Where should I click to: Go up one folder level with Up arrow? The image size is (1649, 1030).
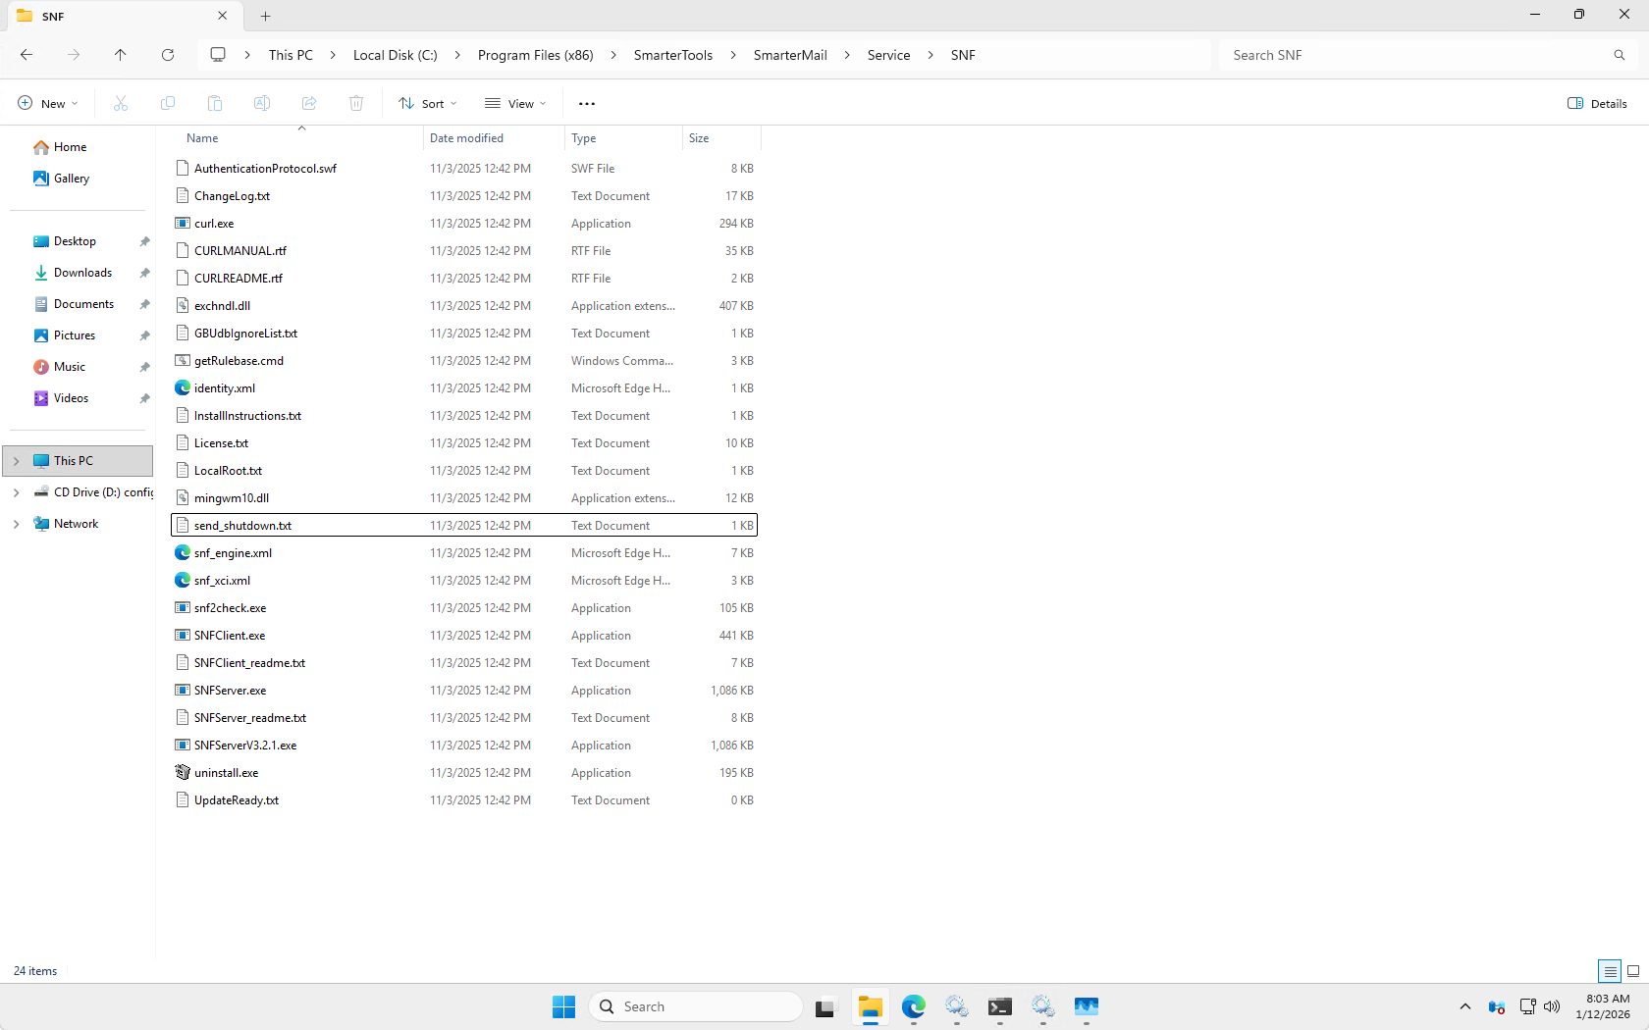coord(121,55)
